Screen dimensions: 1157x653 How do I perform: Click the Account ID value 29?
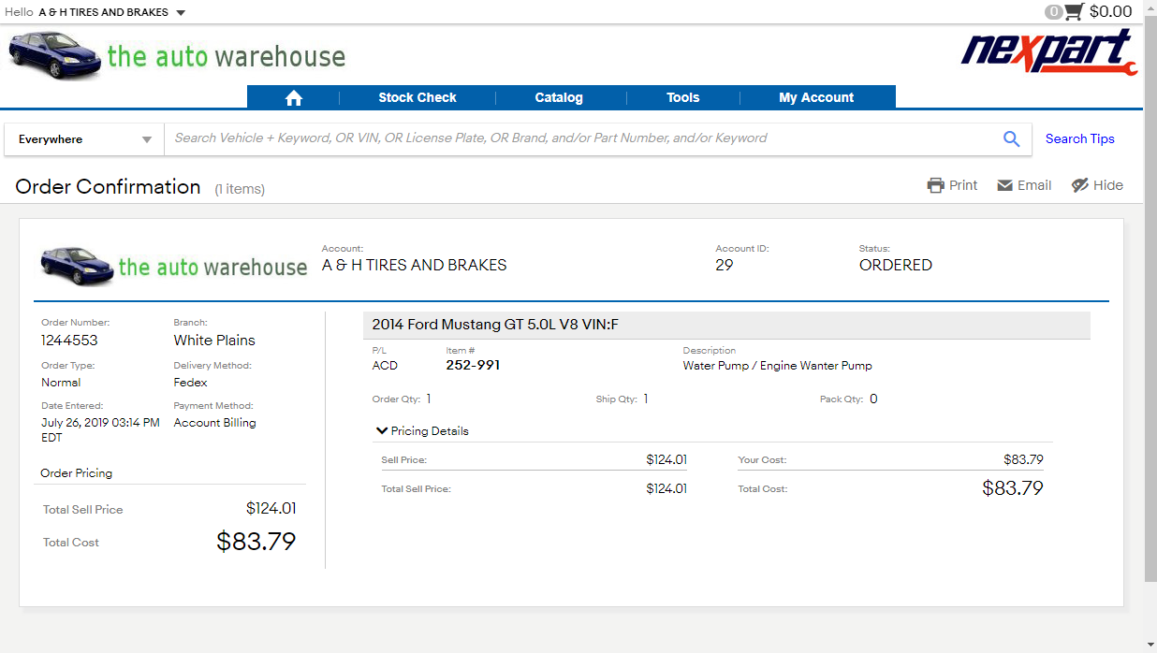[725, 265]
